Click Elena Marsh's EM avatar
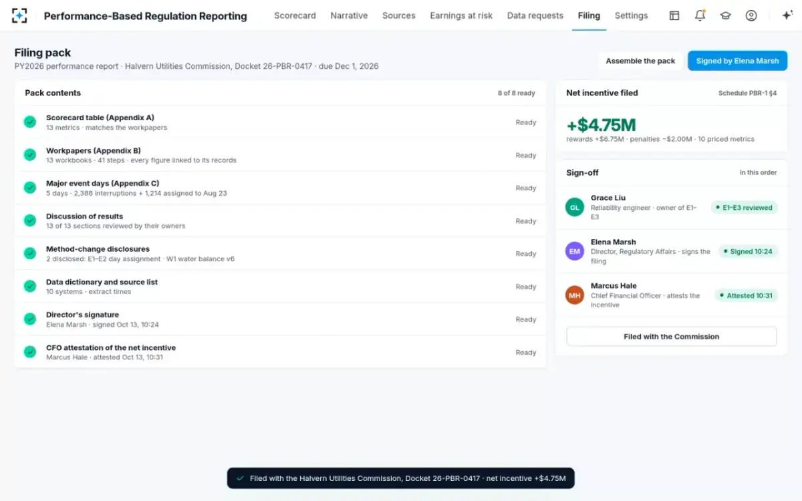The image size is (802, 501). pos(575,251)
